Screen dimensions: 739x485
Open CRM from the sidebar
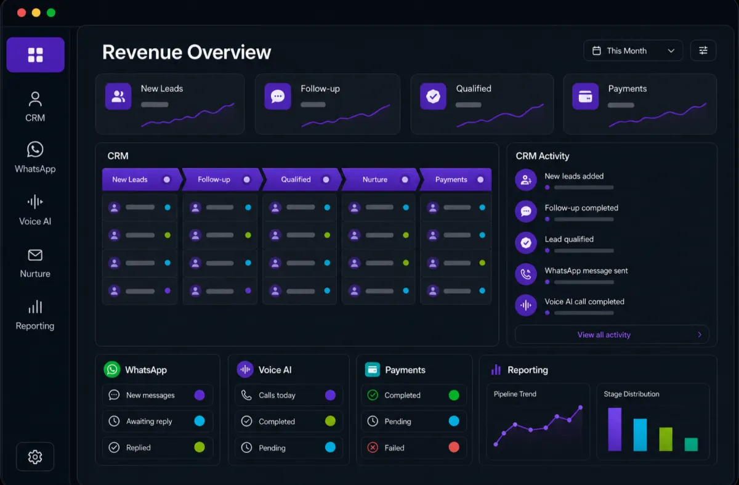pyautogui.click(x=35, y=107)
